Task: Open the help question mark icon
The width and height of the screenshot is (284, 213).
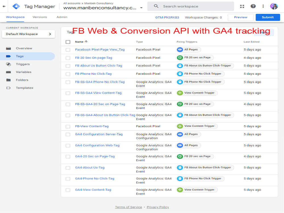Action: pos(253,6)
